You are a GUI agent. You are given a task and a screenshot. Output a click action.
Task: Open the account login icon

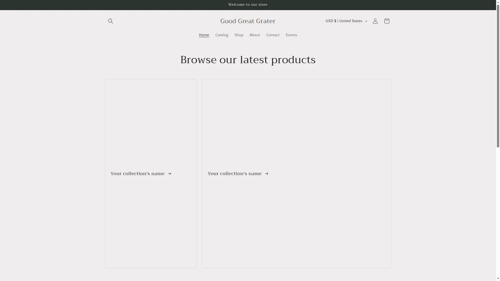[375, 21]
